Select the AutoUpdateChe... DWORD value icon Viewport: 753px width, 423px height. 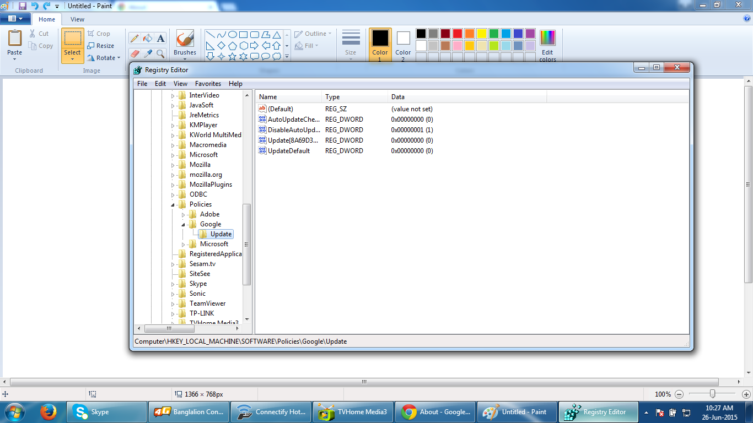(x=262, y=119)
